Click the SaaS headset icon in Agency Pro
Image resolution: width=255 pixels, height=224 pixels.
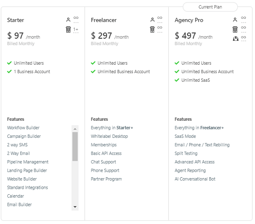point(235,39)
